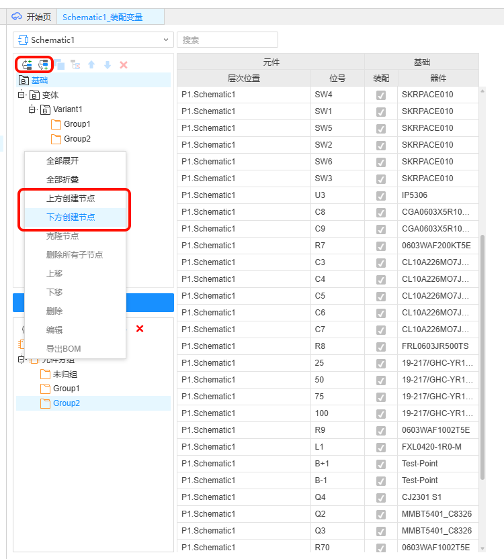Click inside the 搜索 search field
Screen dimensions: 504x559
[227, 40]
